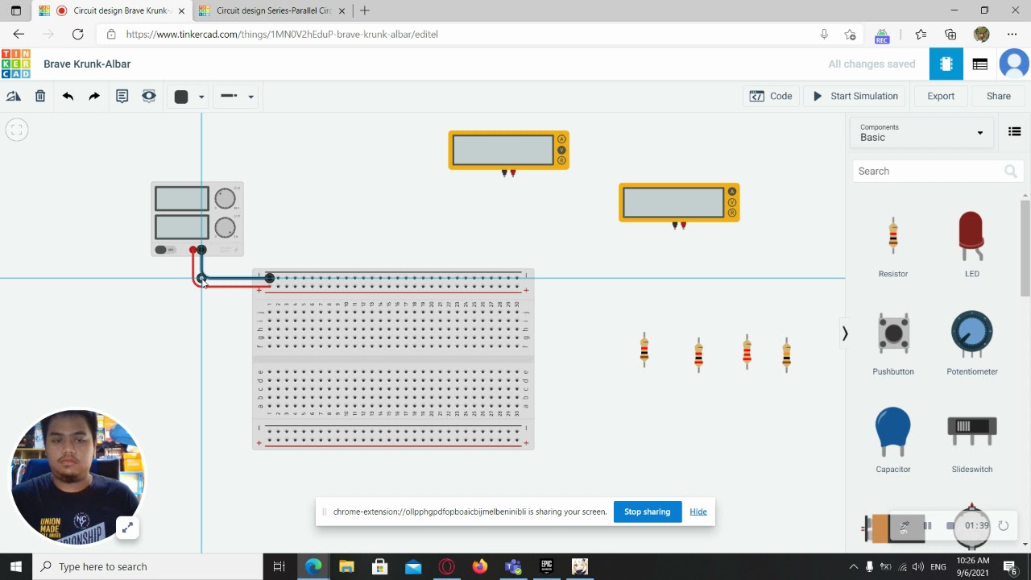Add this page to favorites

(850, 34)
